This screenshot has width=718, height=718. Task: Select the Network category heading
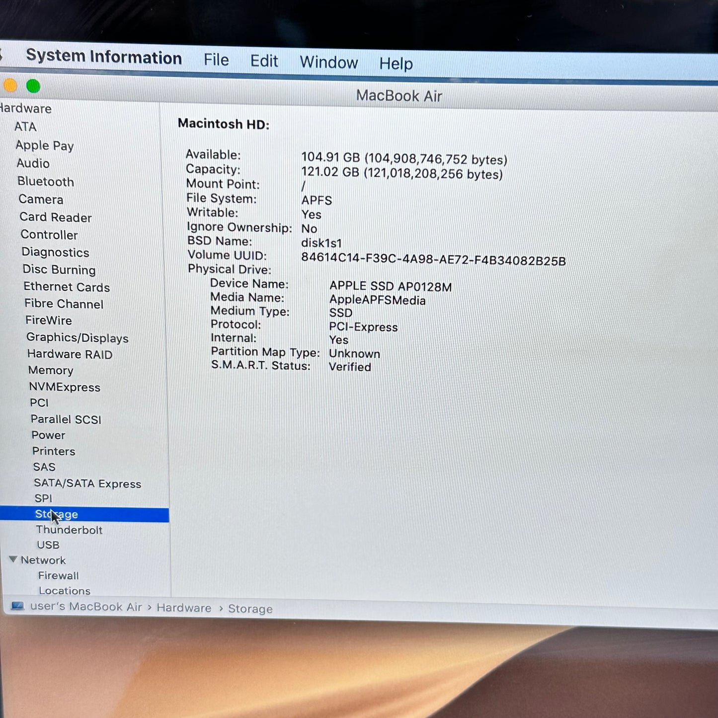pyautogui.click(x=43, y=560)
